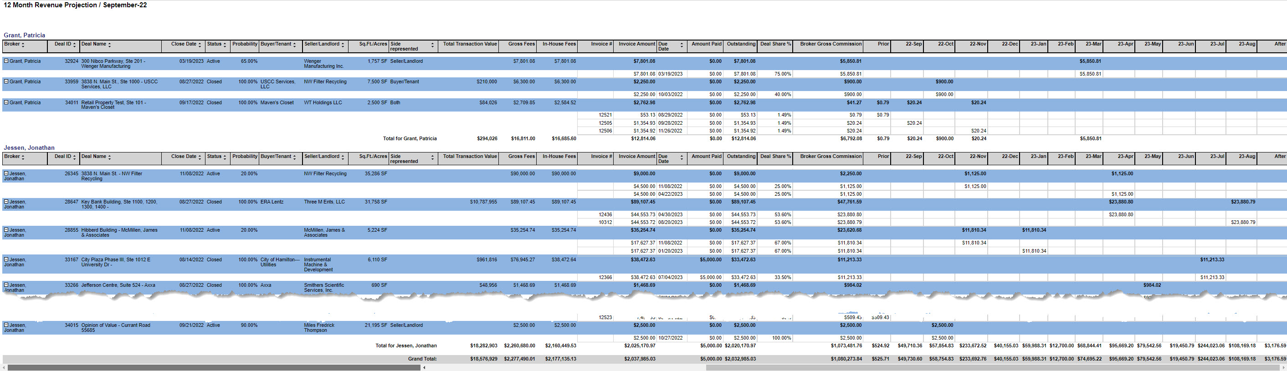Collapse deal 32924 Wenger Manufacturing row
The image size is (1287, 371).
pos(6,61)
